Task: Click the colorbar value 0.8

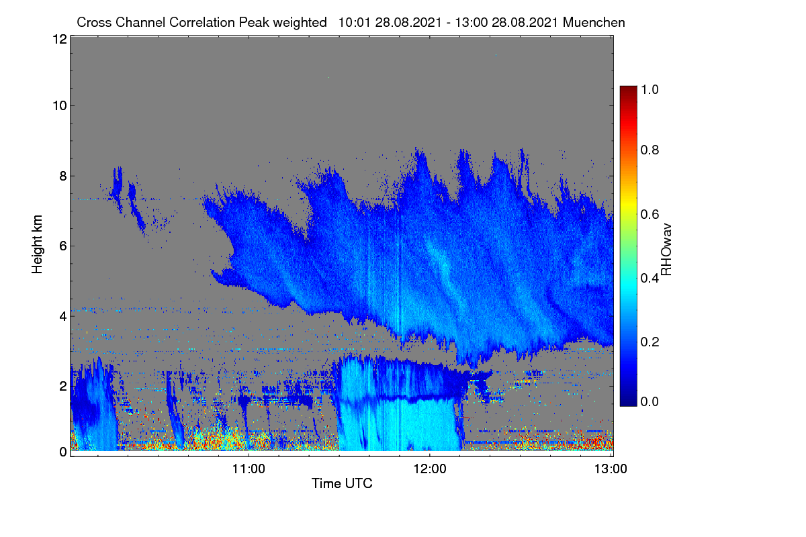Action: point(650,150)
